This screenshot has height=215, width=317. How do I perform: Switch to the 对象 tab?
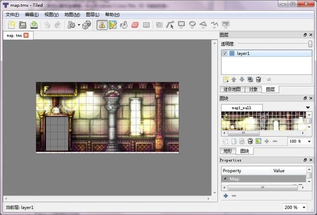pyautogui.click(x=253, y=89)
